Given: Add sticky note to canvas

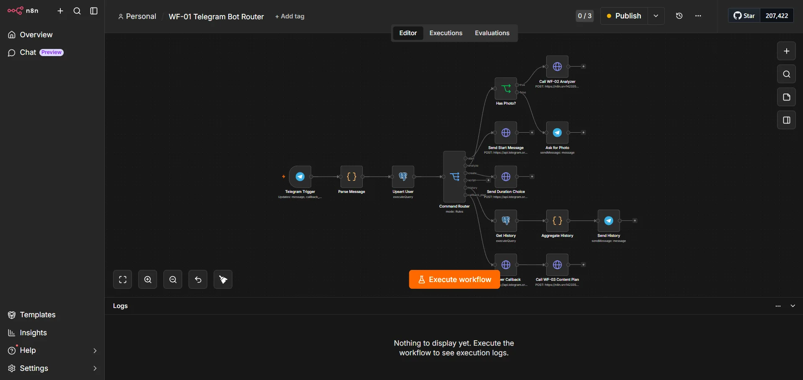Looking at the screenshot, I should click(786, 97).
